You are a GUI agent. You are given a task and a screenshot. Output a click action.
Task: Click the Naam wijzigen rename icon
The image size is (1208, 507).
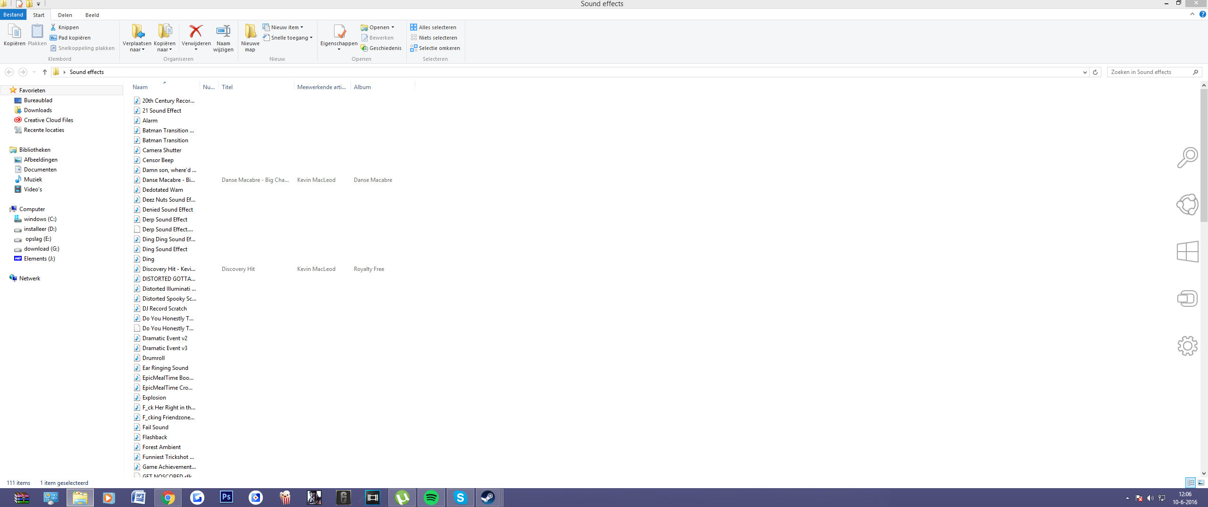223,38
